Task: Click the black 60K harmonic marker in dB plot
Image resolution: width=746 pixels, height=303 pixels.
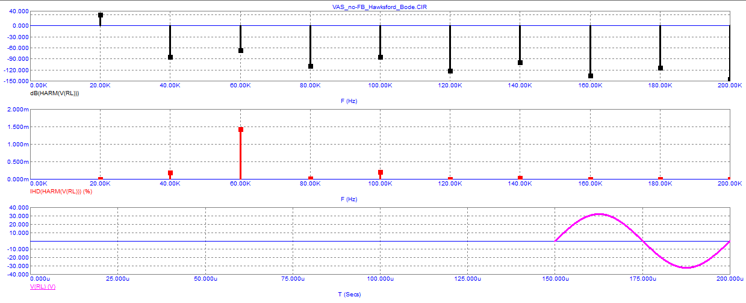Action: (x=241, y=51)
